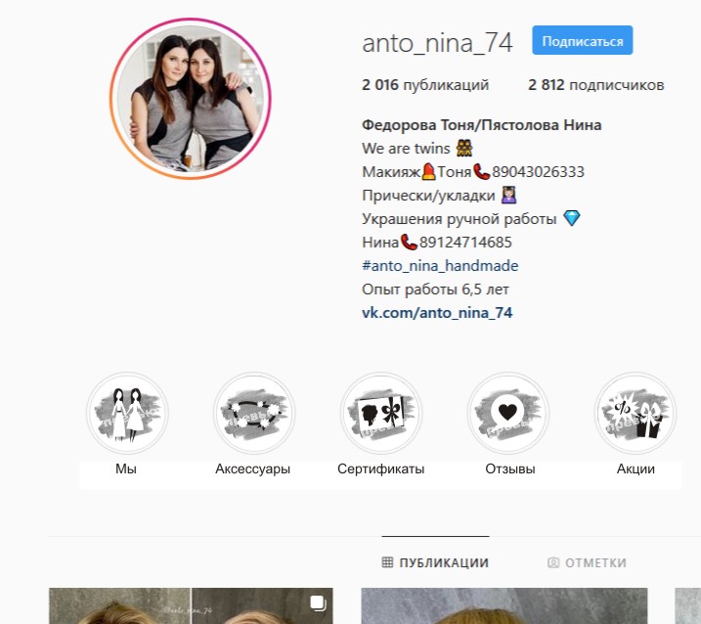Open the Аксессуары highlight circle
Viewport: 701px width, 624px height.
click(254, 414)
